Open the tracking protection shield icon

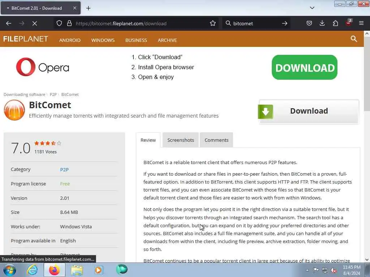coord(59,23)
